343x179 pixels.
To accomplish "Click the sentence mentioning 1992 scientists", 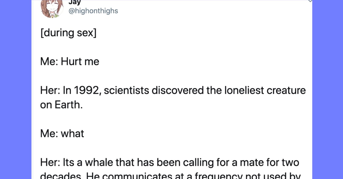I will [x=172, y=90].
